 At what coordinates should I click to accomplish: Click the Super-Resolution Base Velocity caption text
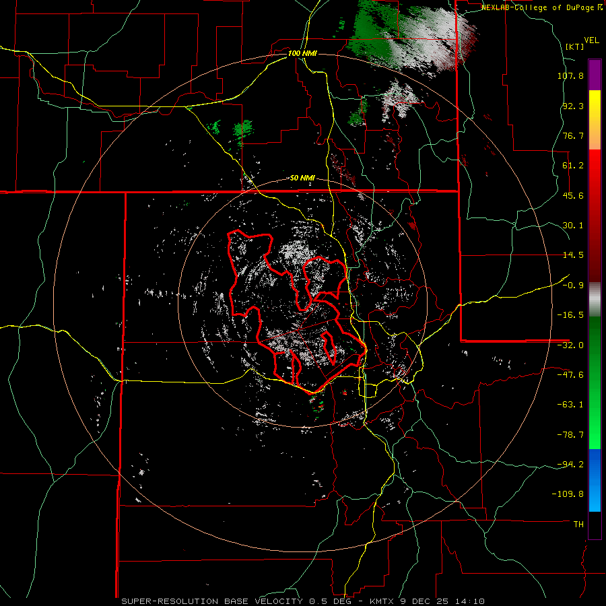pos(302,601)
